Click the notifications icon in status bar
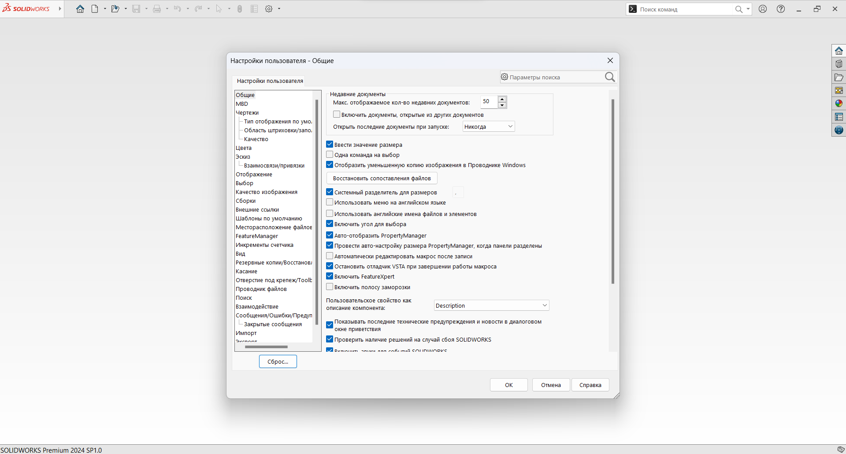Screen dimensions: 846x454 (x=841, y=450)
